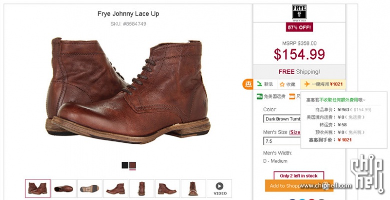Viewport: 390px width, 200px height.
Task: Click the main boot product image
Action: [128, 90]
